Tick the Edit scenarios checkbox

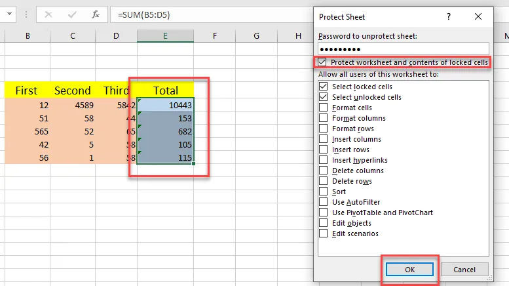pos(323,234)
